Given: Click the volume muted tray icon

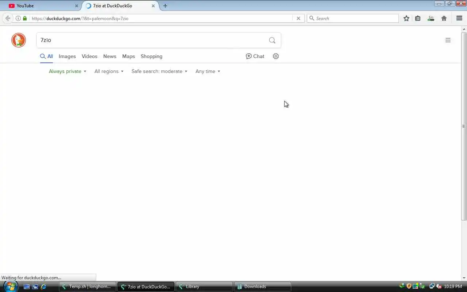Looking at the screenshot, I should point(439,287).
